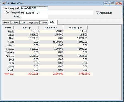This screenshot has height=102, width=124.
Task: Select Şubat Bakiye value 215.00
Action: coord(84,35)
